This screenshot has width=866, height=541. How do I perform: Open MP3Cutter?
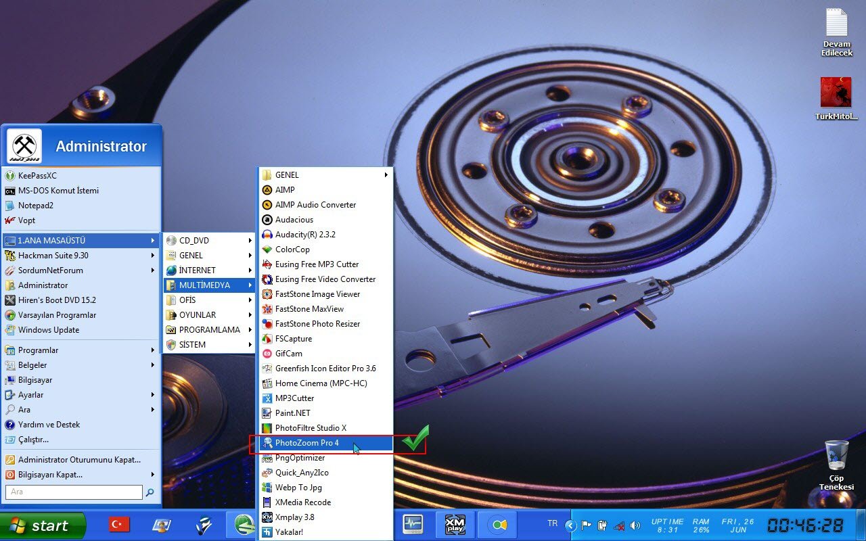coord(325,398)
